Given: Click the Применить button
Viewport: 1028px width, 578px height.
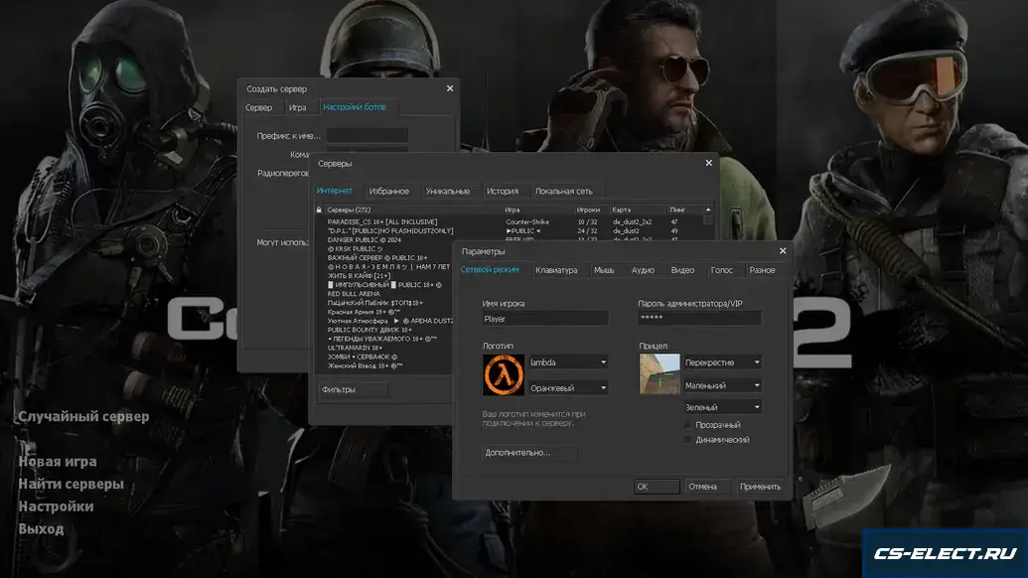Looking at the screenshot, I should [x=760, y=487].
